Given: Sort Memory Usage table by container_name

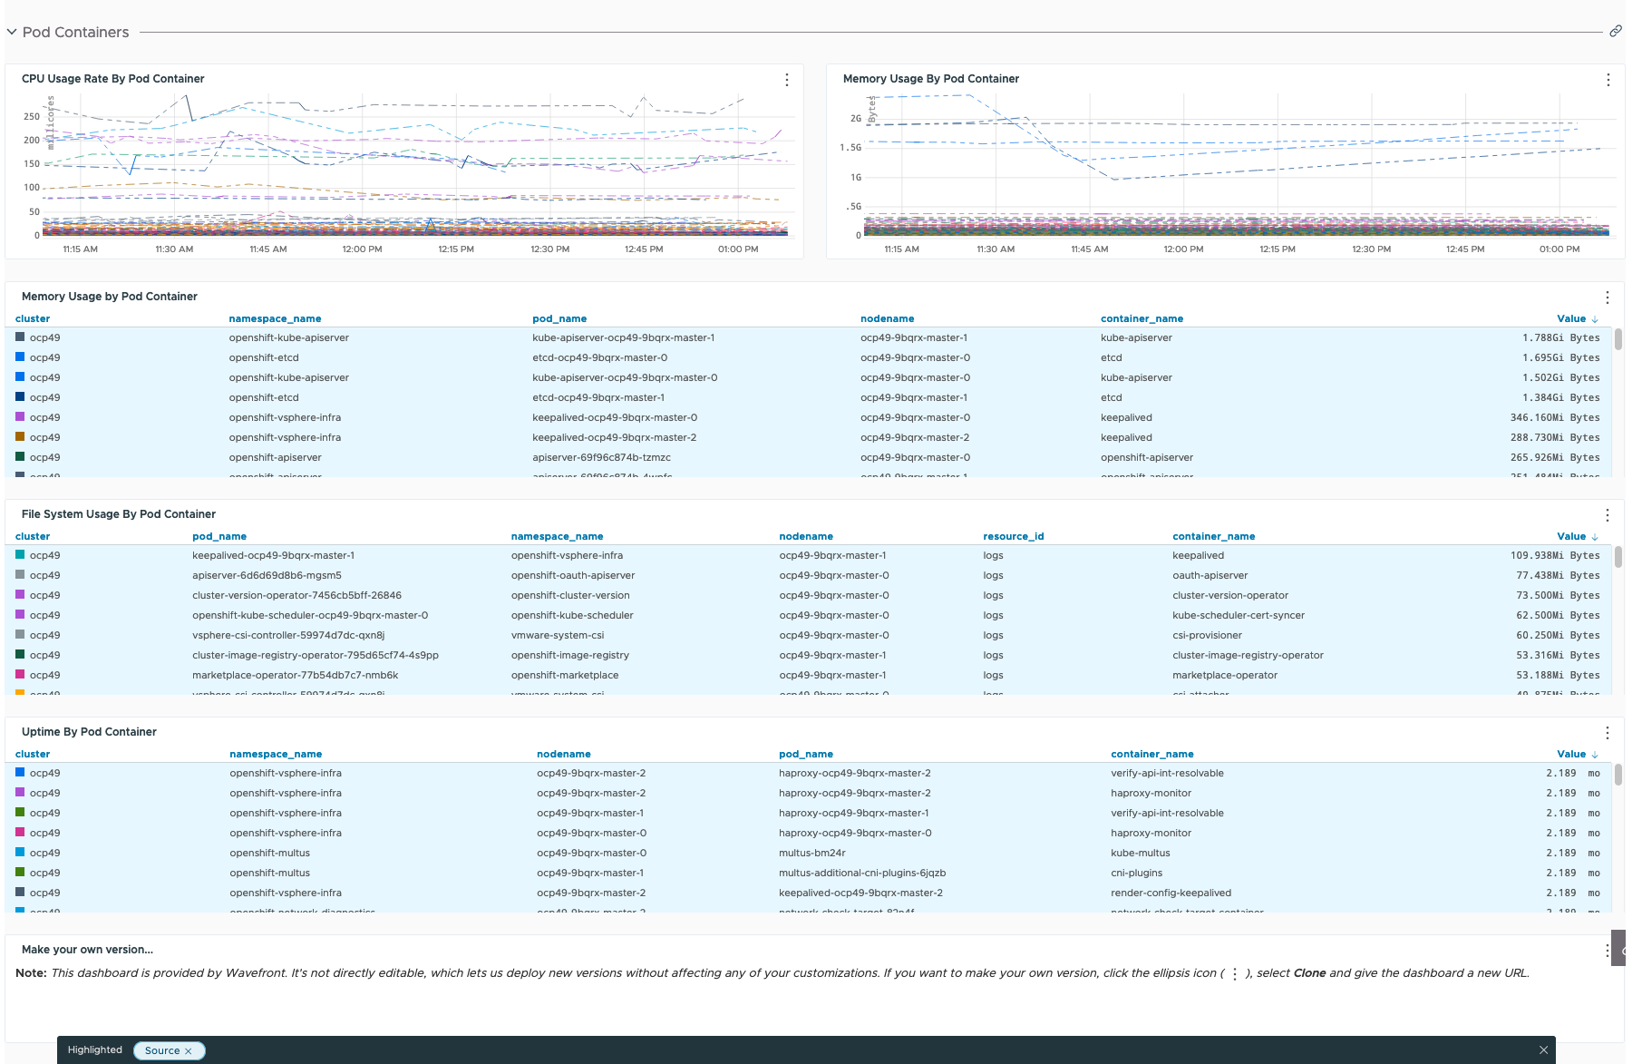Looking at the screenshot, I should [x=1142, y=319].
